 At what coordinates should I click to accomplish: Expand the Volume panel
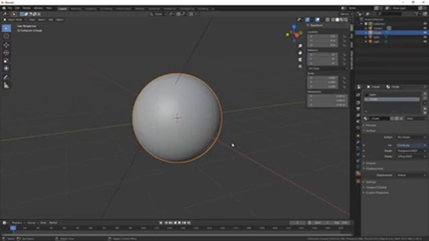pos(371,163)
